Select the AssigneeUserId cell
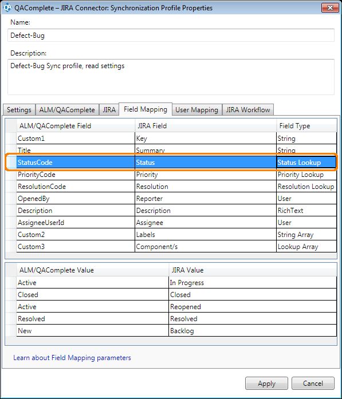342x399 pixels. coord(76,223)
